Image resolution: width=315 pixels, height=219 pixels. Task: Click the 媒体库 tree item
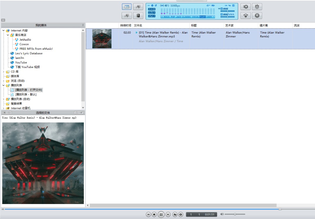15,76
